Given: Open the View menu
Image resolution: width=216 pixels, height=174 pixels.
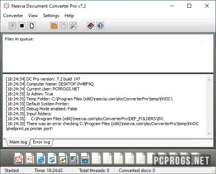Looking at the screenshot, I should pyautogui.click(x=33, y=16).
